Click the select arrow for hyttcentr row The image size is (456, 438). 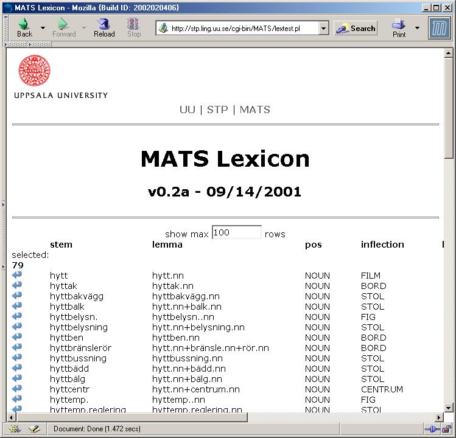17,388
